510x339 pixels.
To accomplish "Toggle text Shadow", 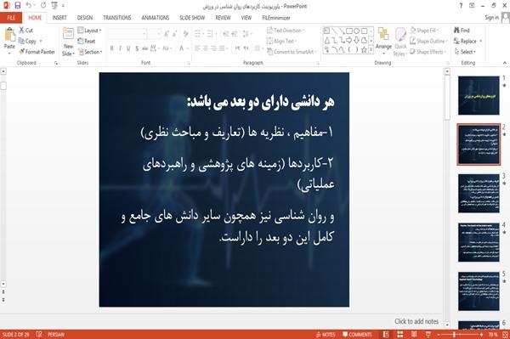I will point(137,48).
